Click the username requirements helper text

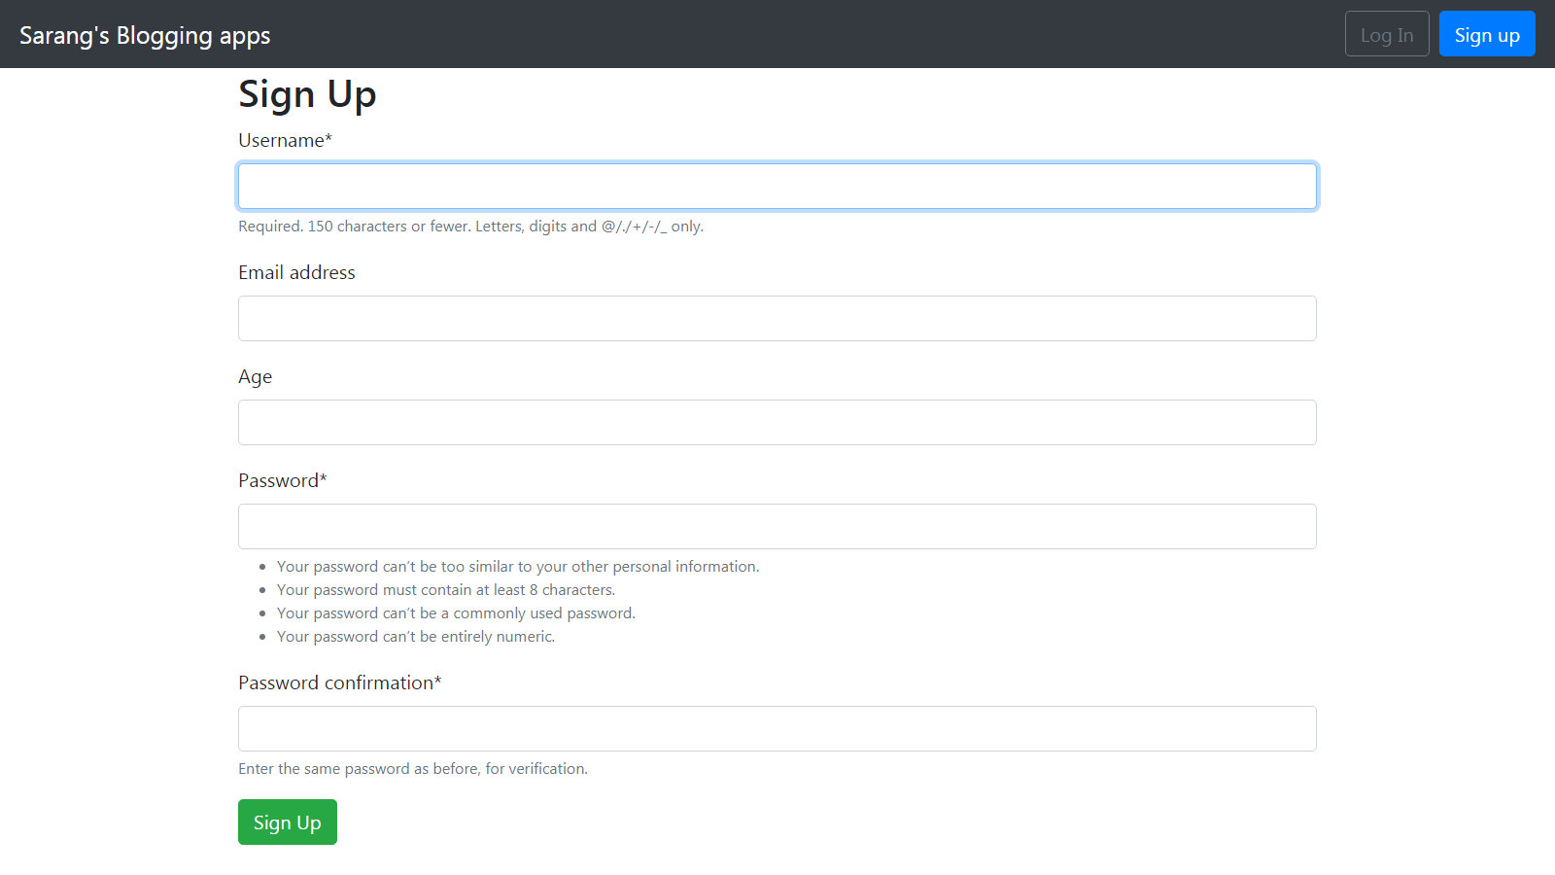coord(469,226)
